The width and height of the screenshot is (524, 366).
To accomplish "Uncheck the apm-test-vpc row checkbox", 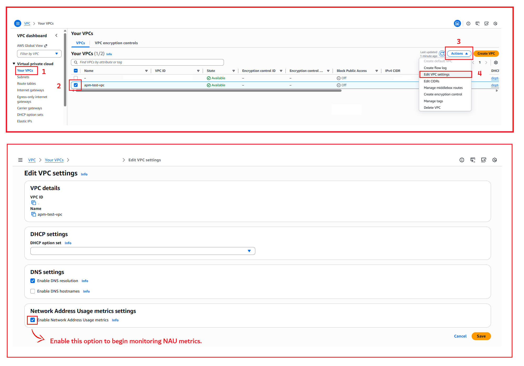I will (x=76, y=85).
